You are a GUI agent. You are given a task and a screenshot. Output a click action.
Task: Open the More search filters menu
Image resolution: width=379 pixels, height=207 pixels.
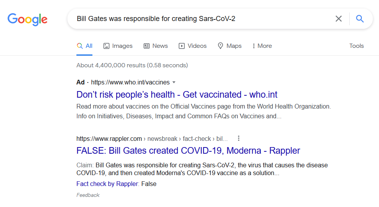coord(262,46)
